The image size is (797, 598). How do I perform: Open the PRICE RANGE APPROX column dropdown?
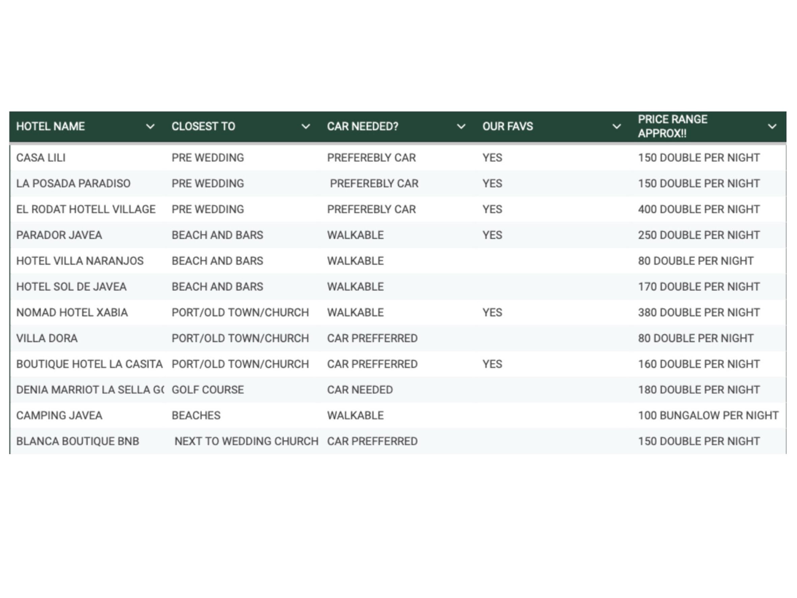[x=772, y=127]
